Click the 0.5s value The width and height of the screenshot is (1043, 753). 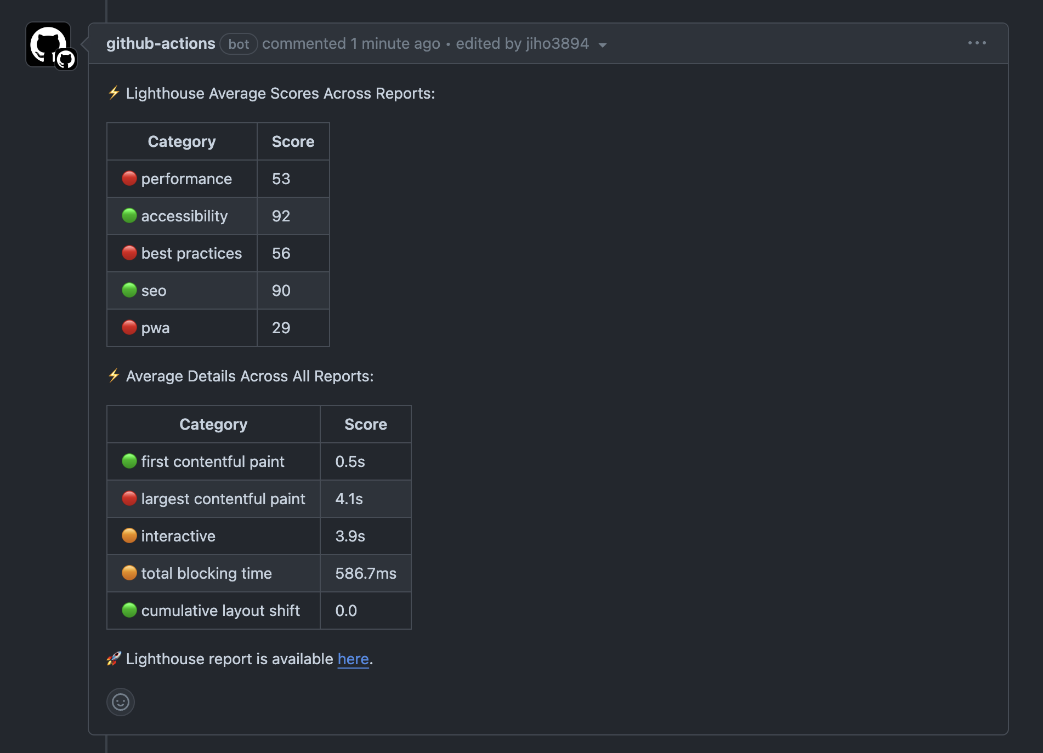350,461
